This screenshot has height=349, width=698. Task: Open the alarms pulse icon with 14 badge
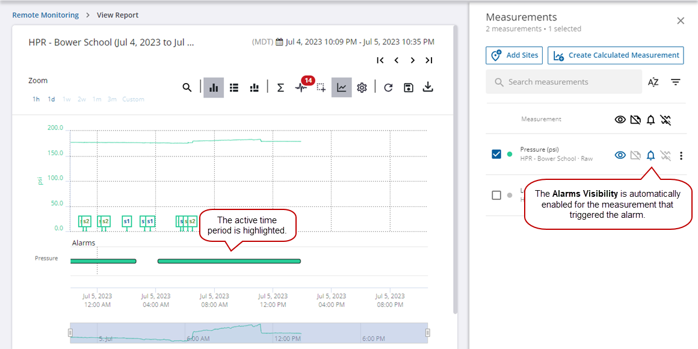[301, 88]
